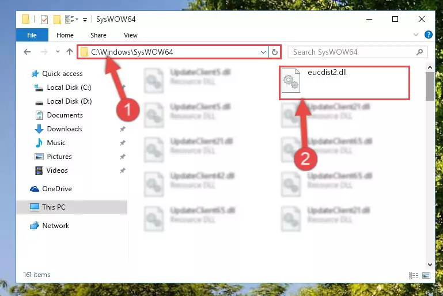
Task: Click the Properties icon in the title bar
Action: (x=44, y=20)
